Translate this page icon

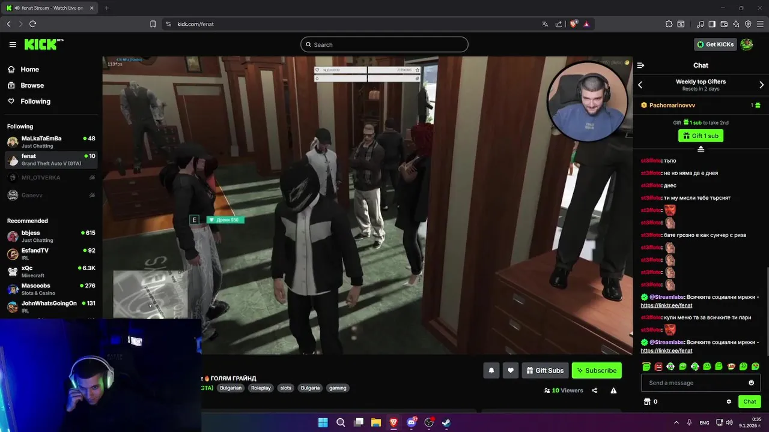pos(545,24)
